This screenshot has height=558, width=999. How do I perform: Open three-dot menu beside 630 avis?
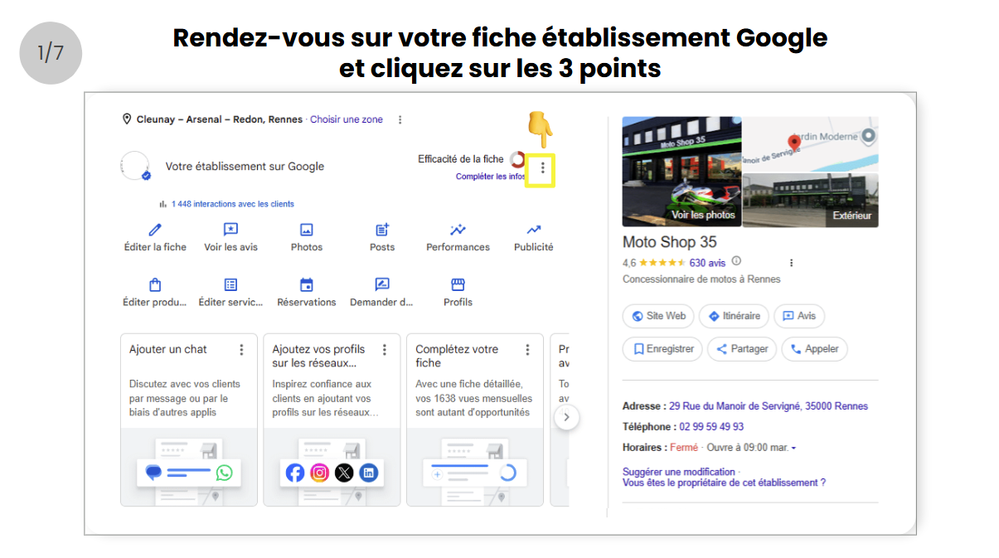[x=791, y=263]
